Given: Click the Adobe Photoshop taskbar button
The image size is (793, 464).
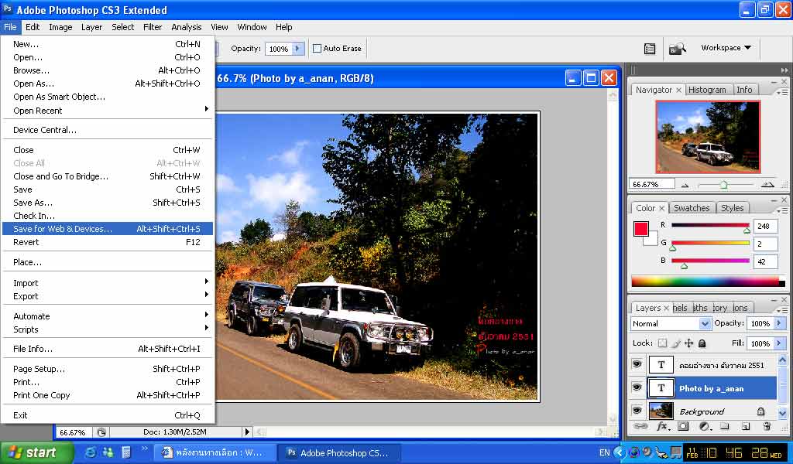Looking at the screenshot, I should [x=338, y=452].
